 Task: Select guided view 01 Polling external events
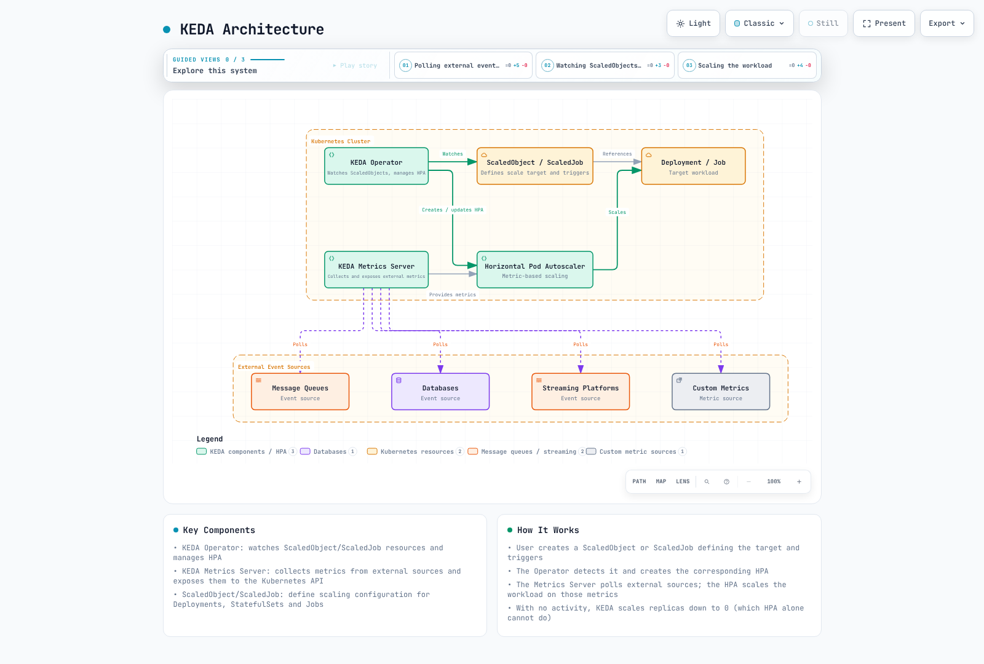point(463,65)
